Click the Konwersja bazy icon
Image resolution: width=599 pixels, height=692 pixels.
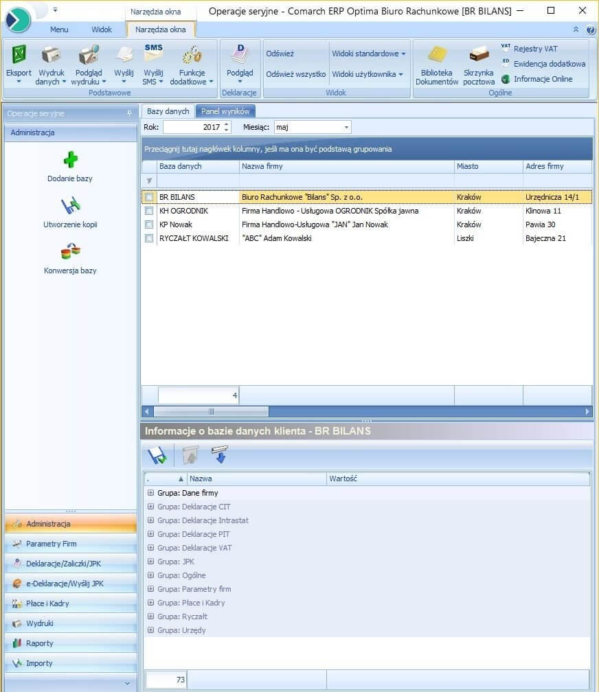70,251
